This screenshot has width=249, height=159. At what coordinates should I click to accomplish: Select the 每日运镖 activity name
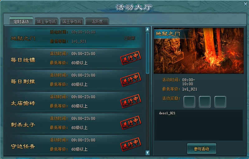point(23,60)
